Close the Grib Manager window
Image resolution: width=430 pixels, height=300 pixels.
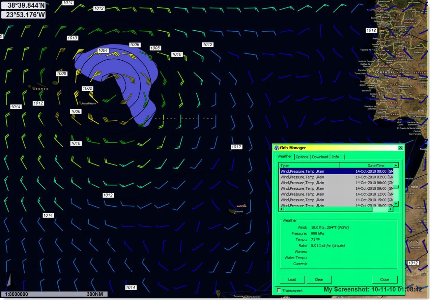click(x=400, y=148)
